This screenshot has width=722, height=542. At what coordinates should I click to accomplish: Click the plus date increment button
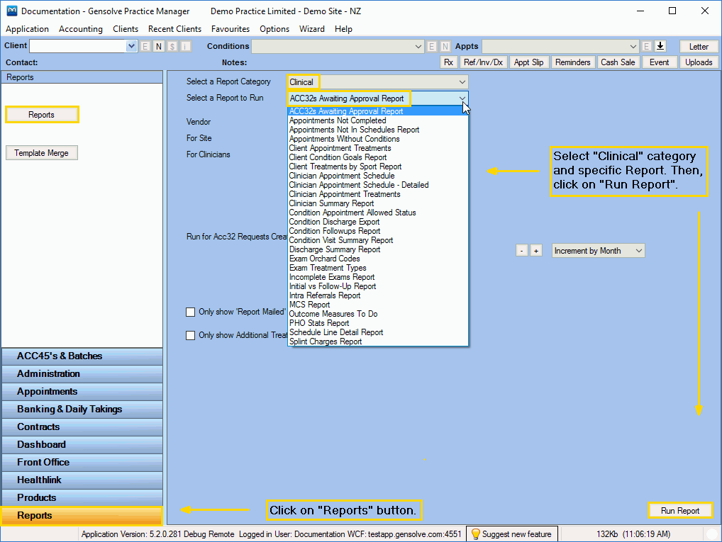(x=536, y=251)
